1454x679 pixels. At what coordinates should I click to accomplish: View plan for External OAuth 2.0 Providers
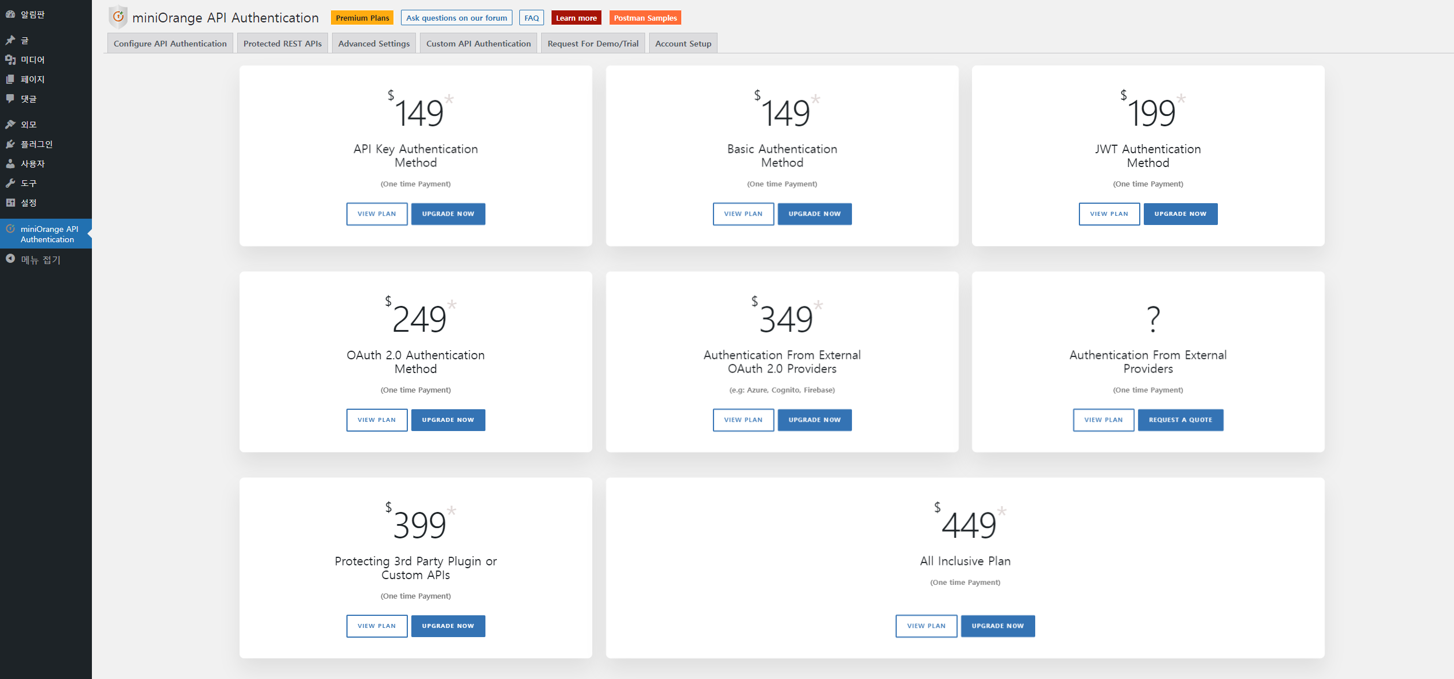click(743, 420)
